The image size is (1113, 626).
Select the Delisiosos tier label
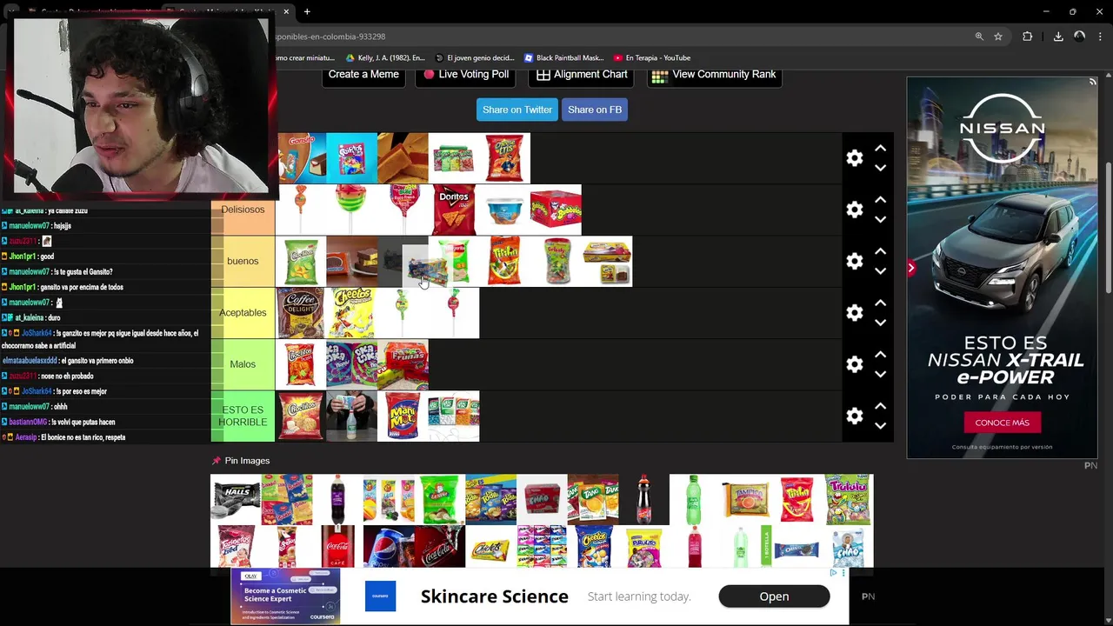pos(243,210)
